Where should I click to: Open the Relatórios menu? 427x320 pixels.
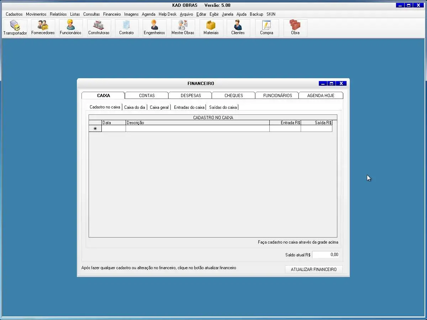(x=58, y=14)
